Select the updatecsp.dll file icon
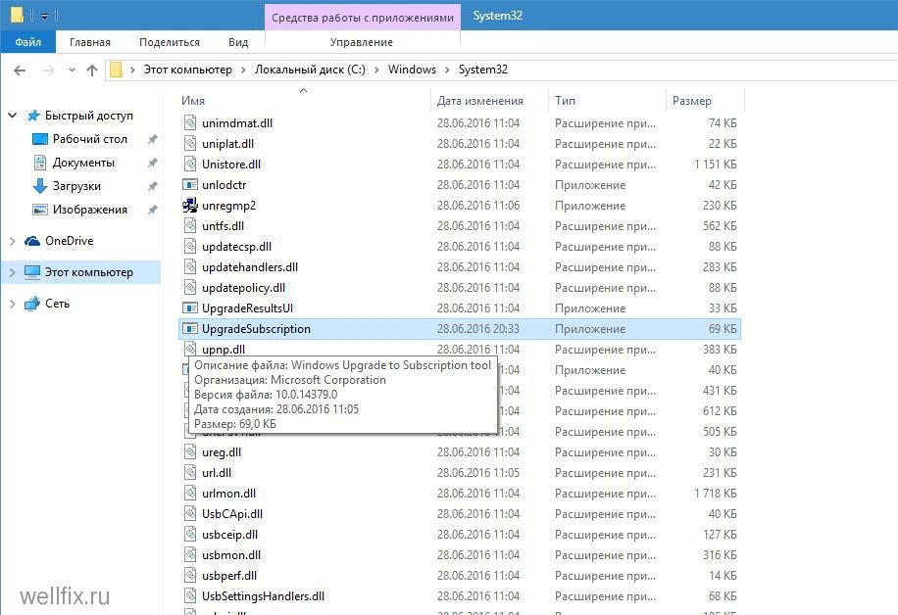The height and width of the screenshot is (615, 898). 190,247
